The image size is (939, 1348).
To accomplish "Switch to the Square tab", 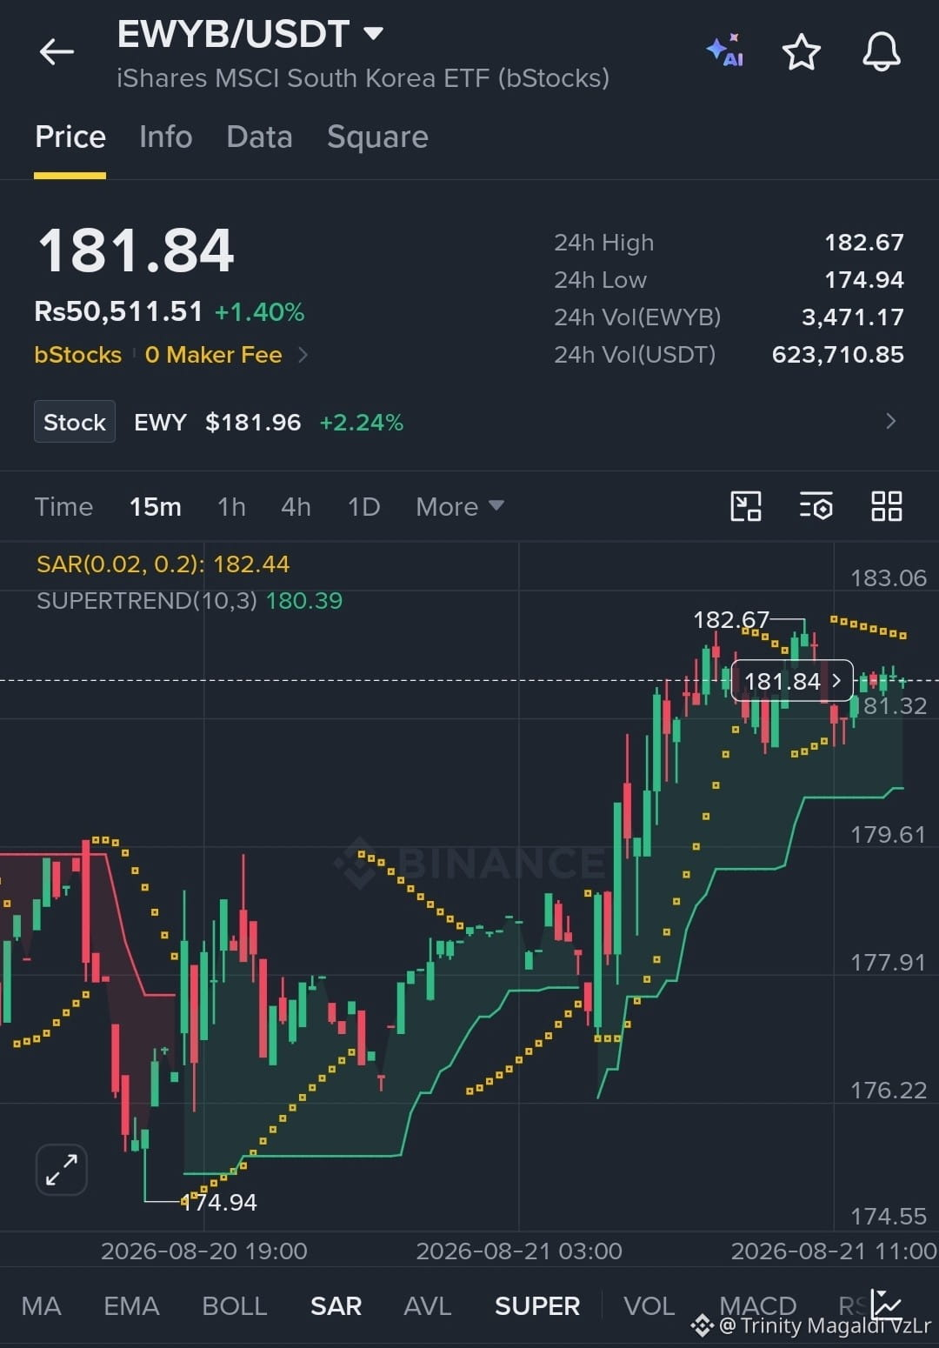I will click(x=377, y=137).
